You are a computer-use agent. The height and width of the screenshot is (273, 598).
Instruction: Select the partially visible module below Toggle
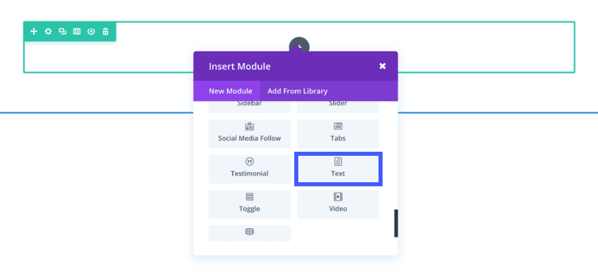coord(249,232)
